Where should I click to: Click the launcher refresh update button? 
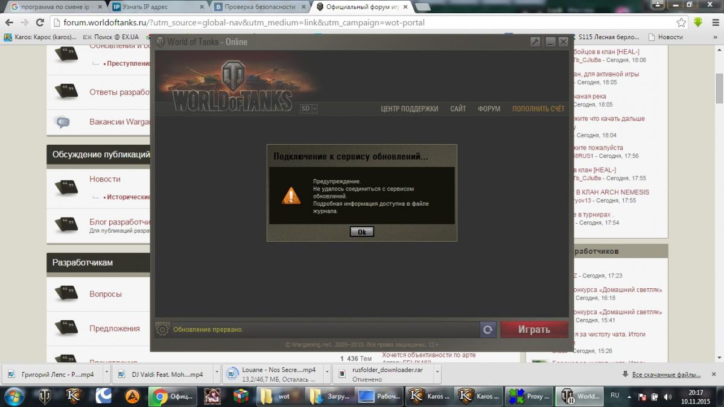point(488,330)
